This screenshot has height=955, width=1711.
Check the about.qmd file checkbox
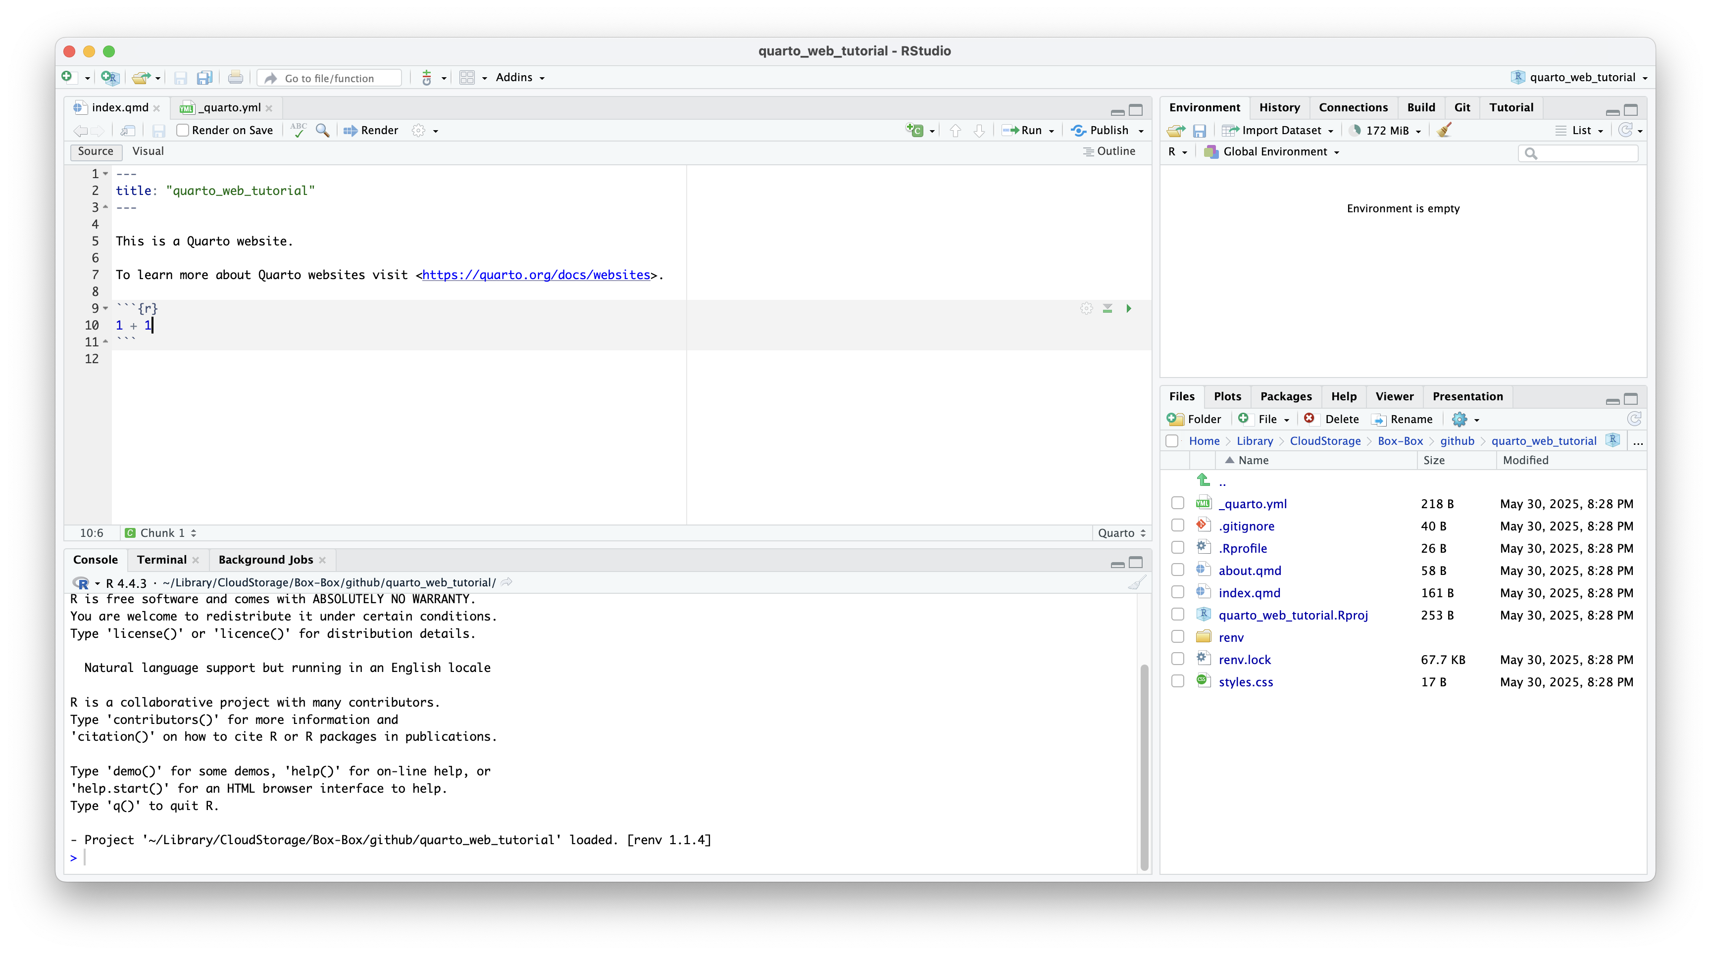click(x=1177, y=570)
